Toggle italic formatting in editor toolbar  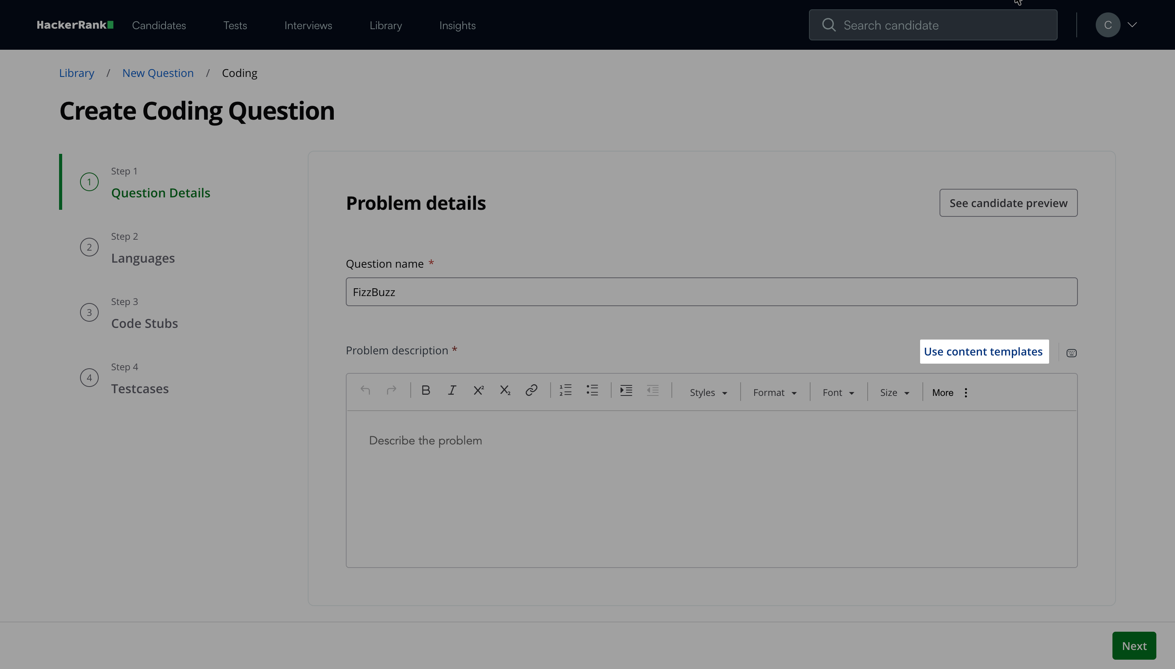(452, 390)
